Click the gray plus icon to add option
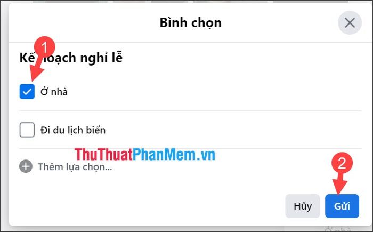 pyautogui.click(x=26, y=166)
